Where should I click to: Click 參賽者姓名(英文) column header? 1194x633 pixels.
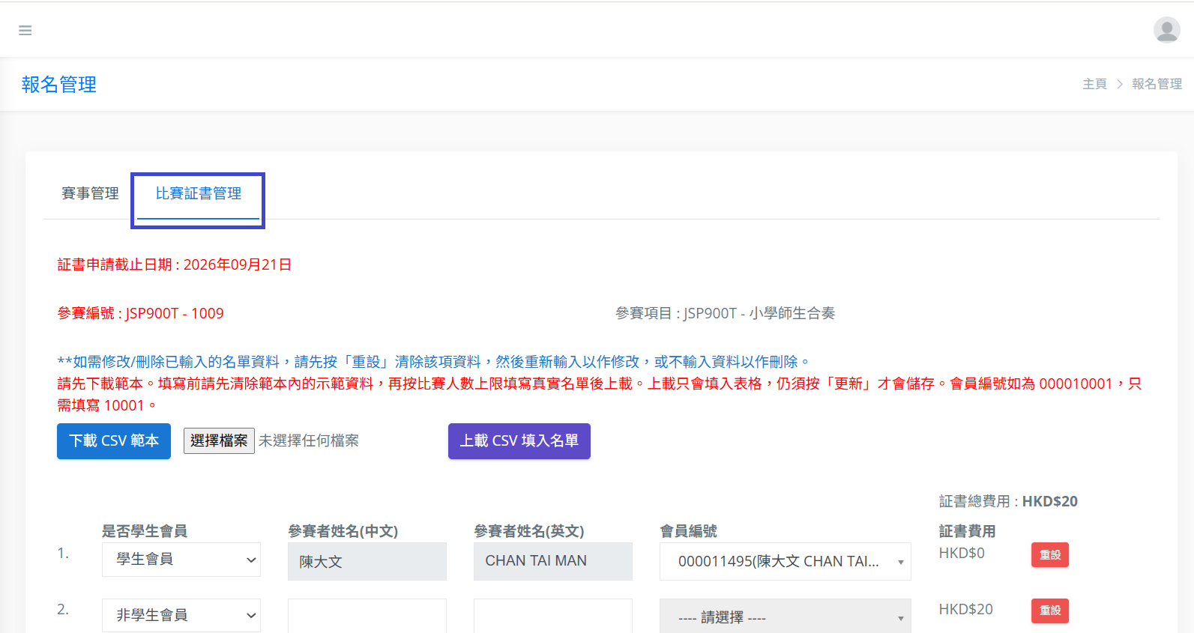point(529,531)
